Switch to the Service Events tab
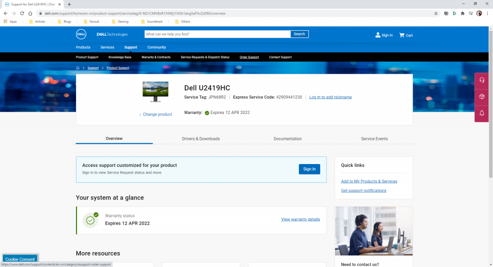The width and height of the screenshot is (493, 267). point(374,139)
